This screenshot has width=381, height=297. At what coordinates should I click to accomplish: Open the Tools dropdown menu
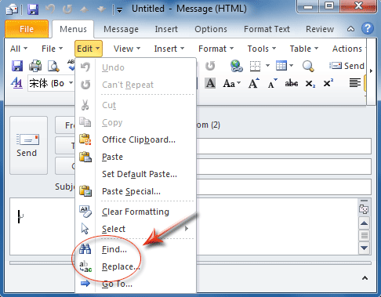tap(262, 49)
